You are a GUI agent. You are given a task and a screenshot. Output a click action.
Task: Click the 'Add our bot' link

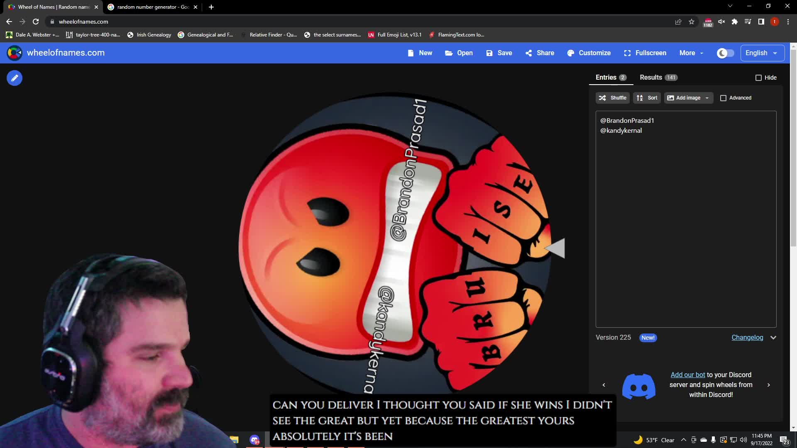coord(688,375)
